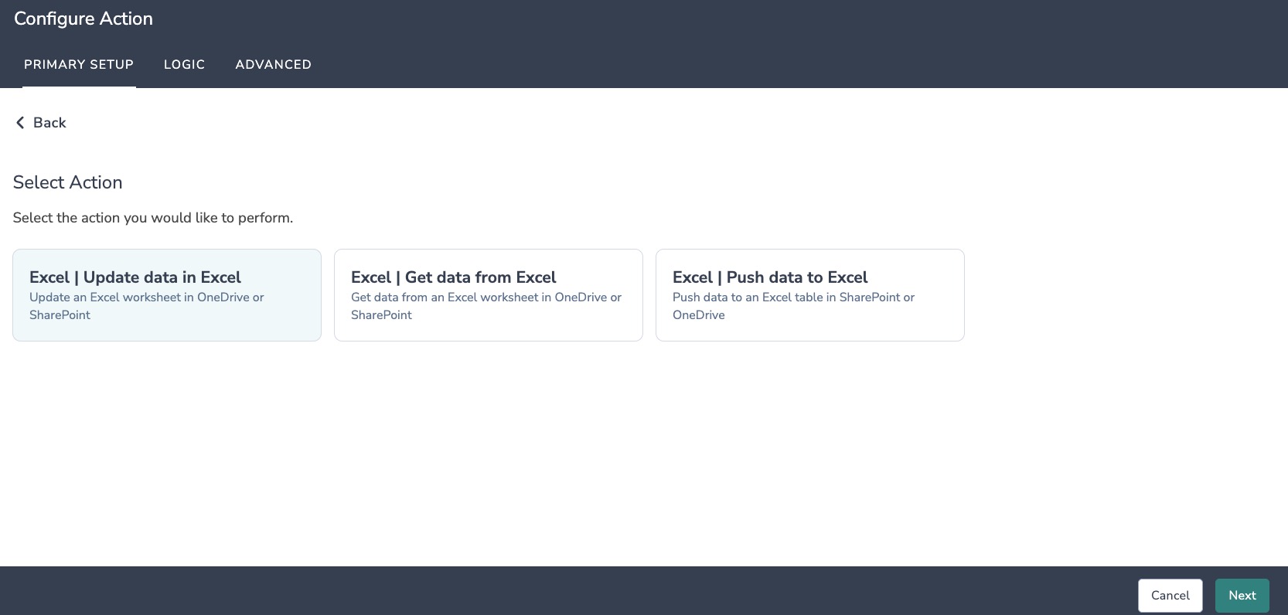Click the 'Excel | Push data to Excel' title
Viewport: 1288px width, 615px height.
pos(770,277)
